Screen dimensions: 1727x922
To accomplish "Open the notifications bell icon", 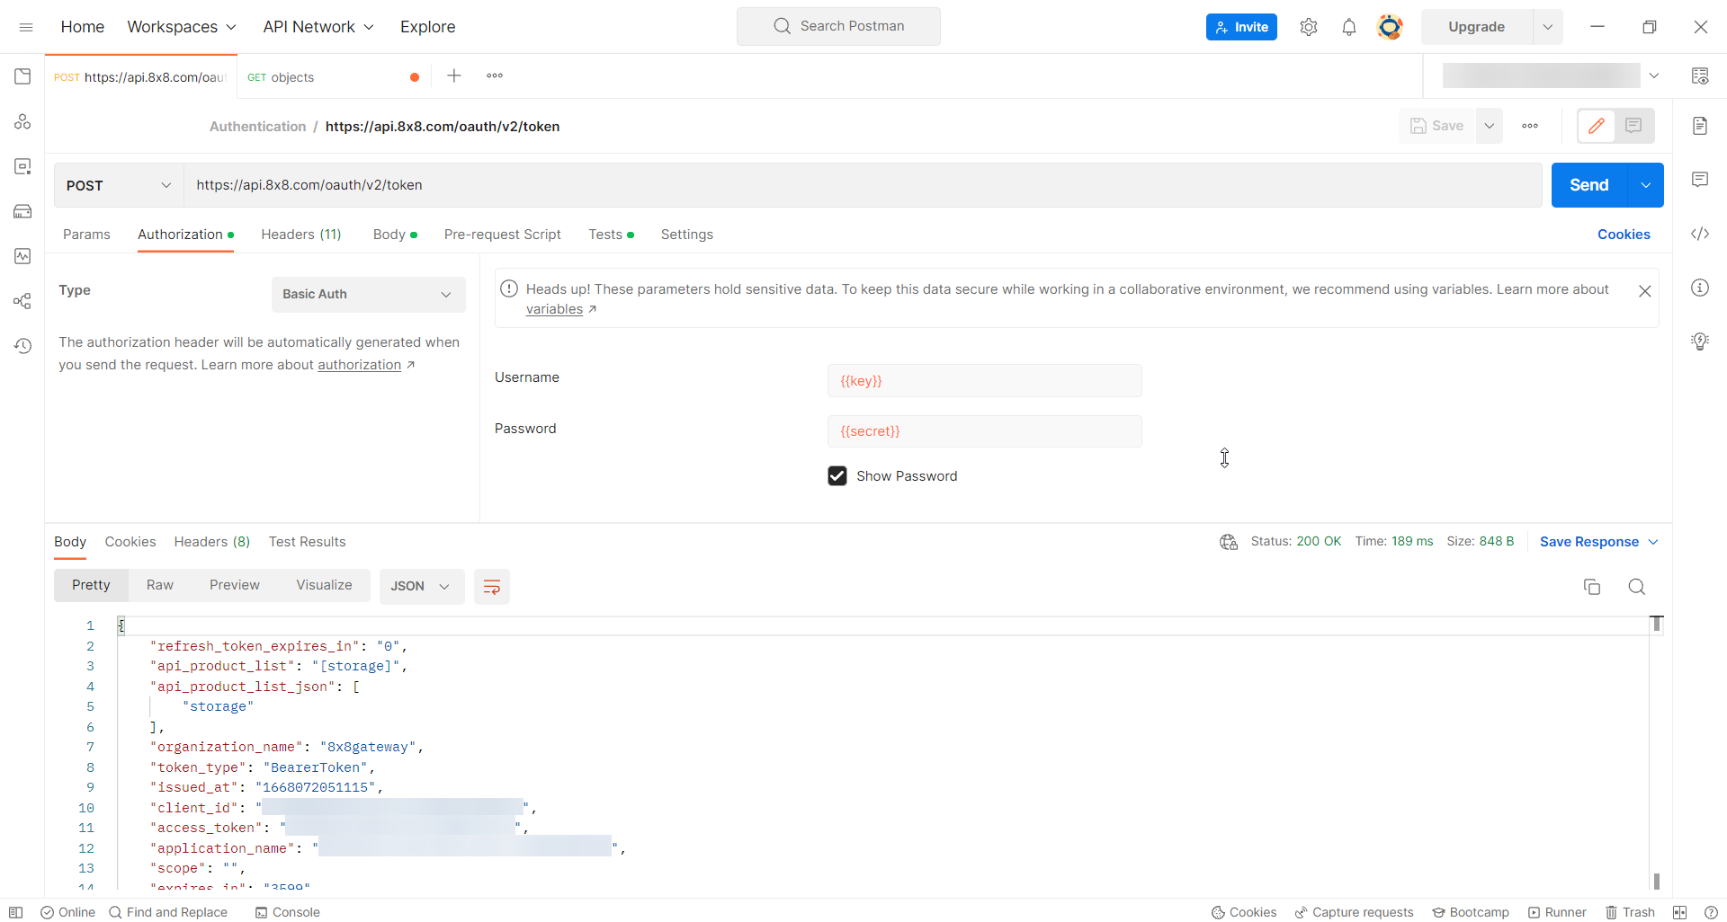I will point(1348,27).
